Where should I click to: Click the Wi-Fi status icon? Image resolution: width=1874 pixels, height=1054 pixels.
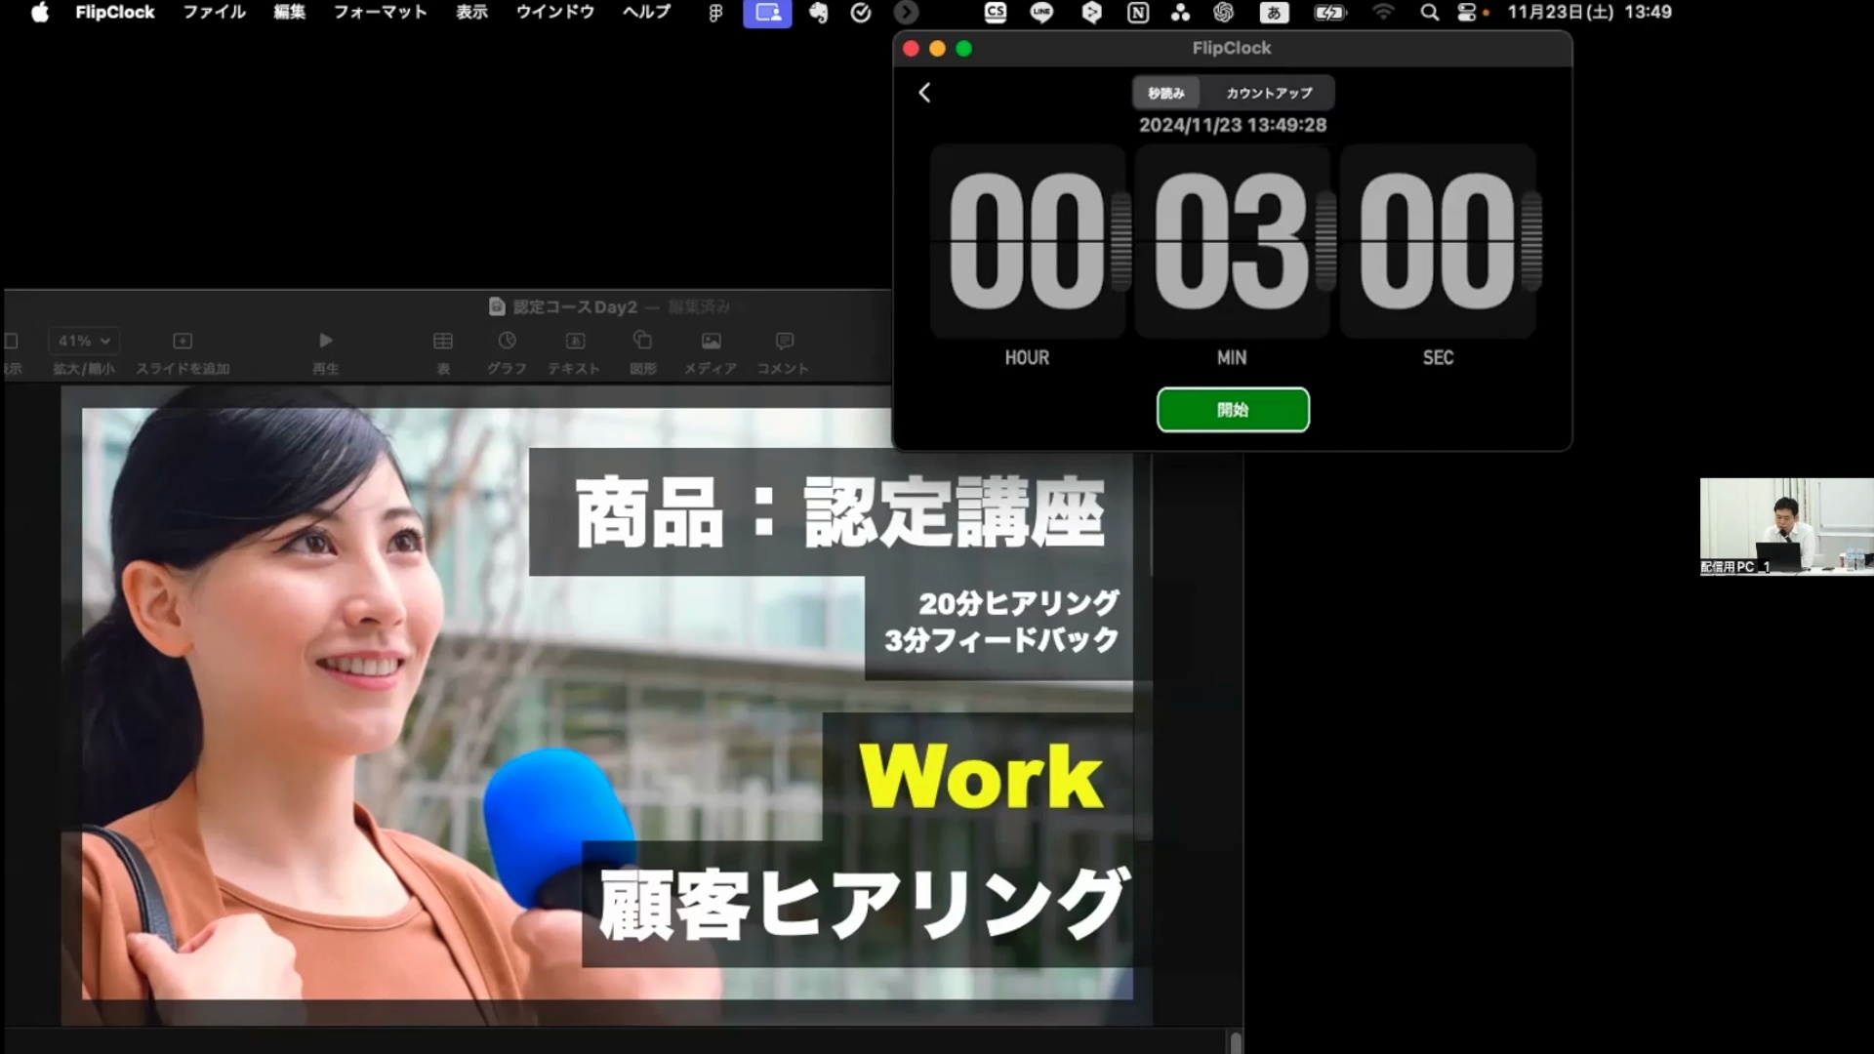1383,13
